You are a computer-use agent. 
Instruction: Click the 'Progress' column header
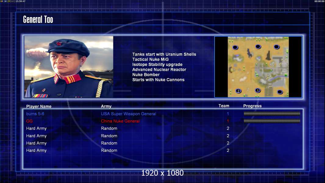(x=252, y=106)
